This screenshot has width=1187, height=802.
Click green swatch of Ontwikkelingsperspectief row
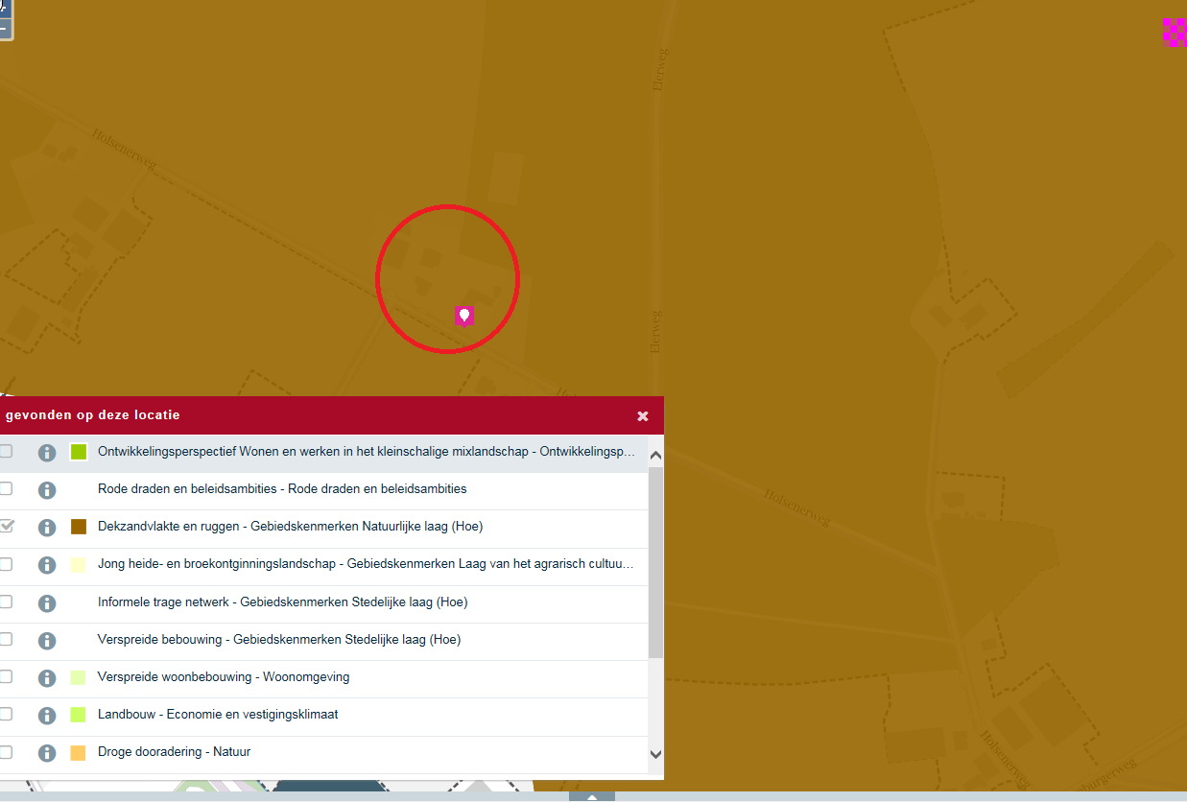[79, 452]
